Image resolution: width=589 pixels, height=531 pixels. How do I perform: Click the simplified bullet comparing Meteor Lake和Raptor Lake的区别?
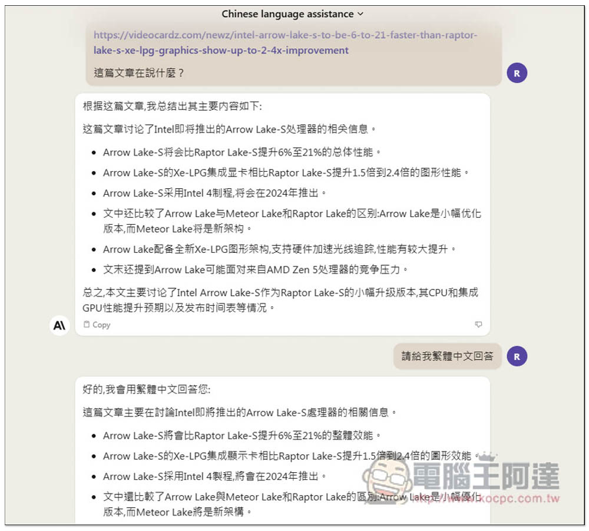click(292, 221)
